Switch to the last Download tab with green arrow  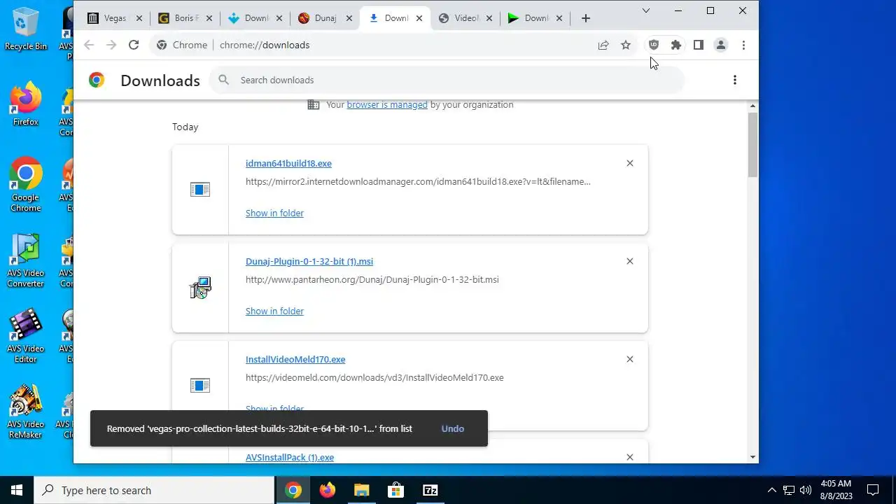pyautogui.click(x=535, y=18)
